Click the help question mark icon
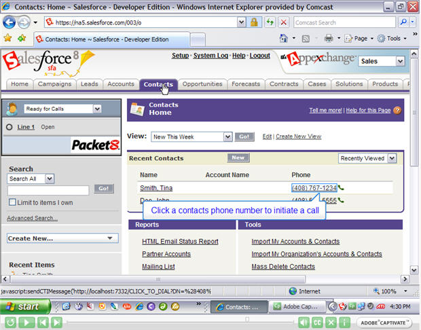 [397, 110]
